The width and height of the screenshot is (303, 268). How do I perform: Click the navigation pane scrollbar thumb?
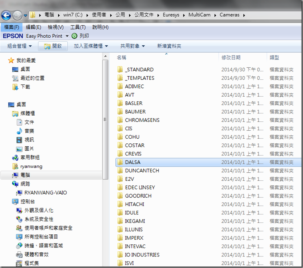point(105,120)
